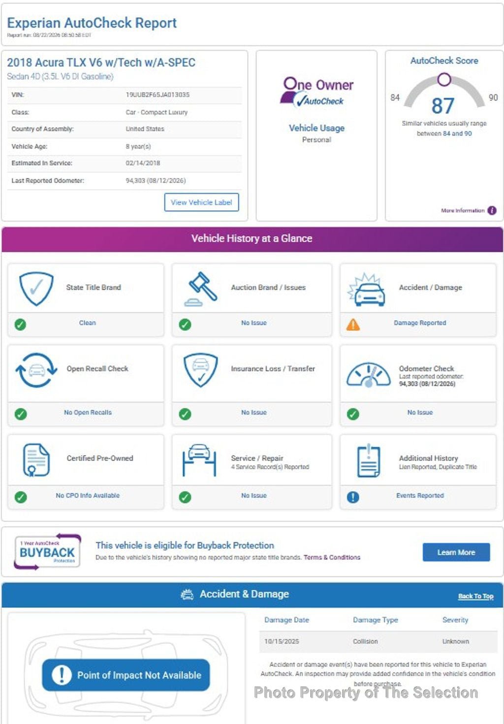Image resolution: width=504 pixels, height=724 pixels.
Task: Click the 4 Service Record(s) Reported text
Action: coord(270,467)
